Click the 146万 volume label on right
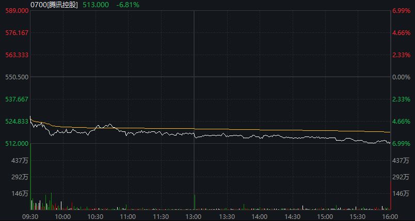 tap(401, 193)
